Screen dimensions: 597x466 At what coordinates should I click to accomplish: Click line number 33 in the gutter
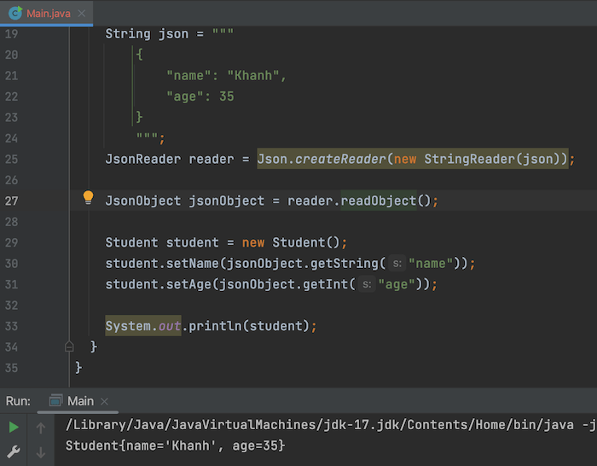(x=11, y=326)
